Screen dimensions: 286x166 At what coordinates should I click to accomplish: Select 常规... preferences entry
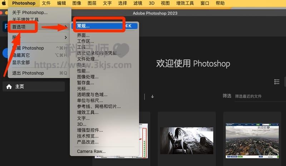click(x=104, y=26)
